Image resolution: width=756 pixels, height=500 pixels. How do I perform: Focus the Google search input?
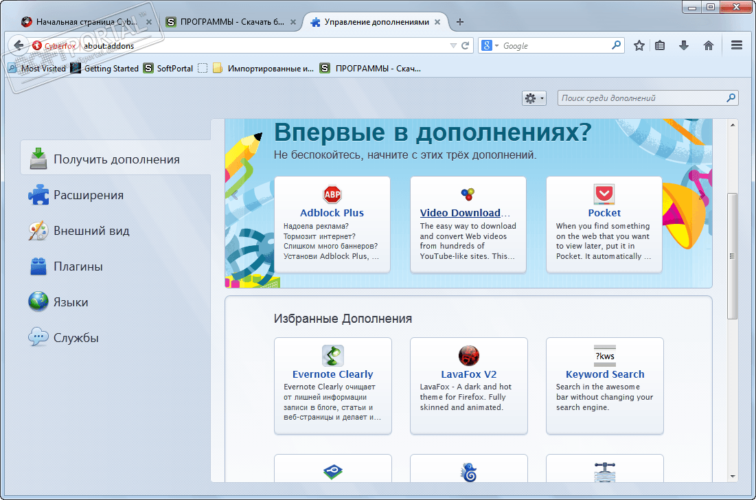555,46
